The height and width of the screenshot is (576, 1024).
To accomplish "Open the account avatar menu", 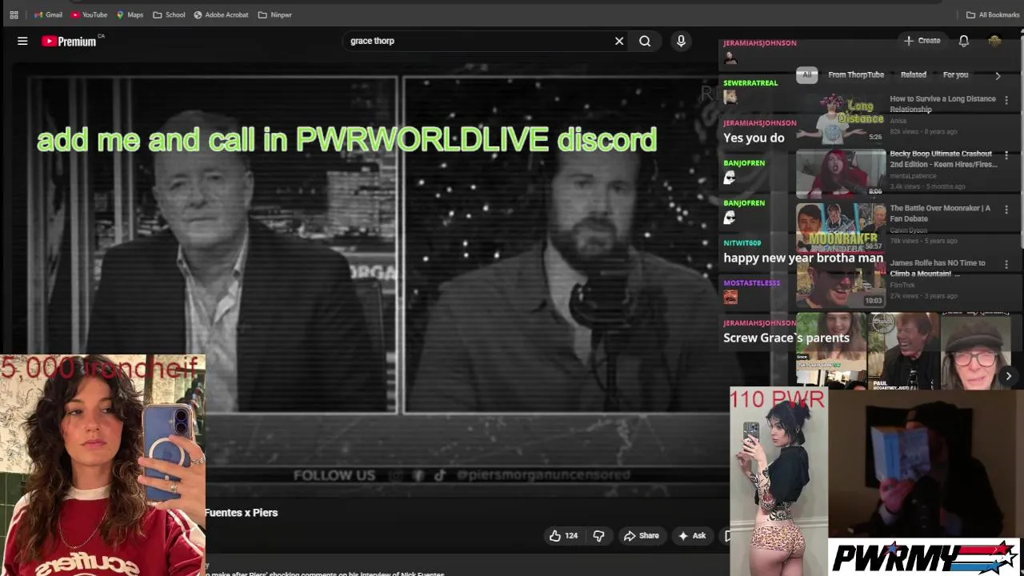I will click(995, 41).
